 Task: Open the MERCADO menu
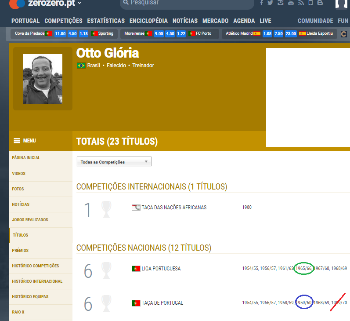[216, 21]
